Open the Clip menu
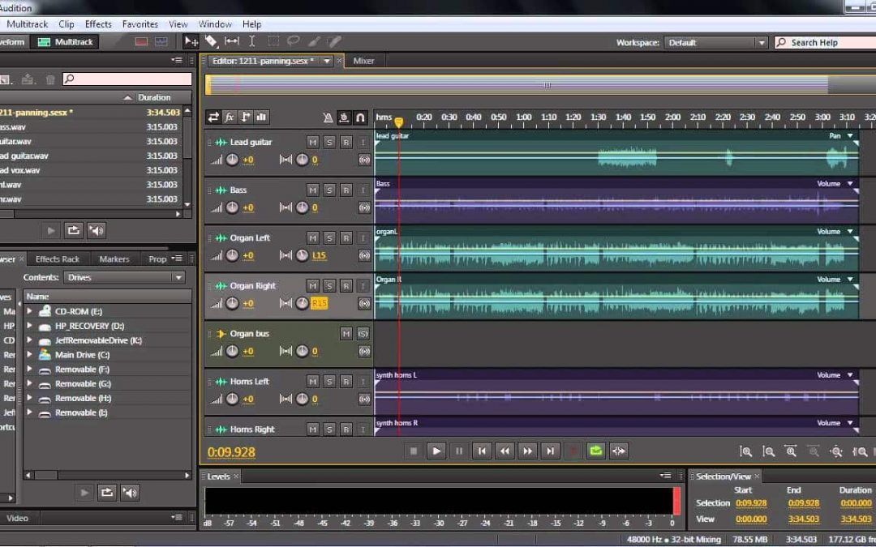Screen dimensions: 876x547 click(x=67, y=24)
